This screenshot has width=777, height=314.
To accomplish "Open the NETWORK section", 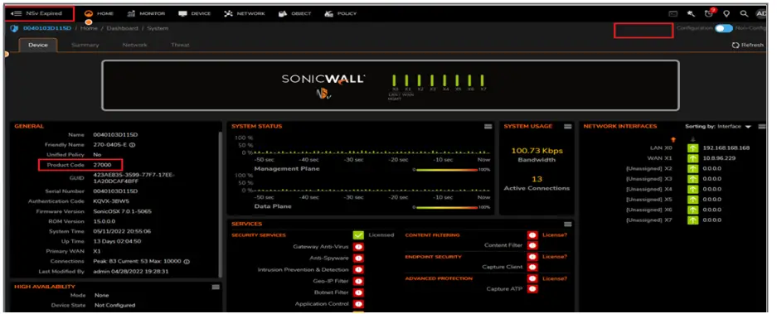I will pos(244,13).
